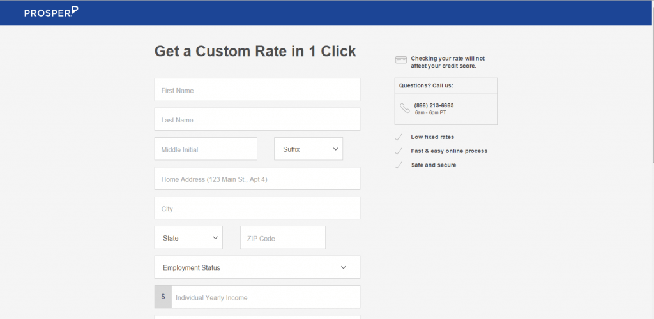The height and width of the screenshot is (319, 654).
Task: Click the checkmark beside Fast & easy online process
Action: (x=399, y=151)
